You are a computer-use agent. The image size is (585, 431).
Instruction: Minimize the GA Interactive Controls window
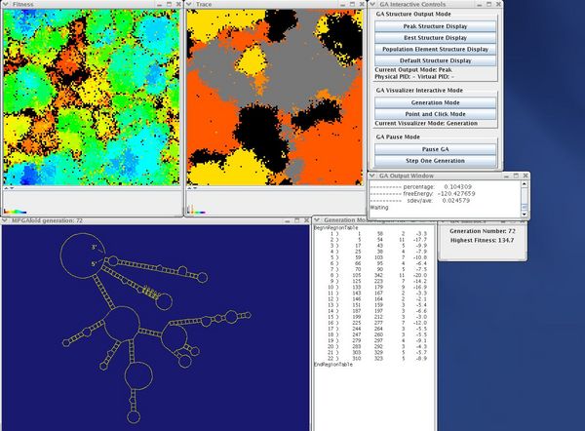point(478,5)
